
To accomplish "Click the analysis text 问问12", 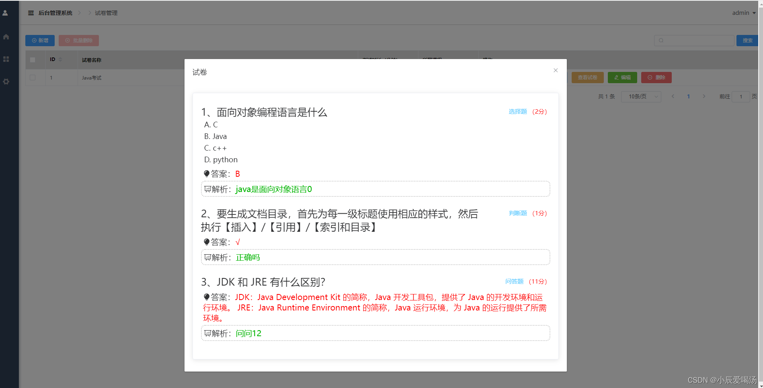I will click(x=248, y=333).
